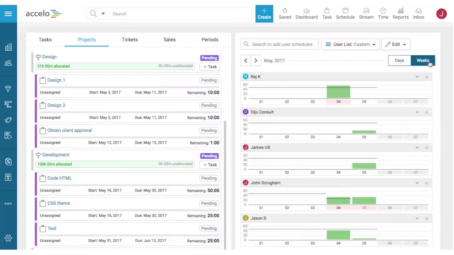This screenshot has width=454, height=255.
Task: Open the settings gear at sidebar bottom
Action: (x=8, y=238)
